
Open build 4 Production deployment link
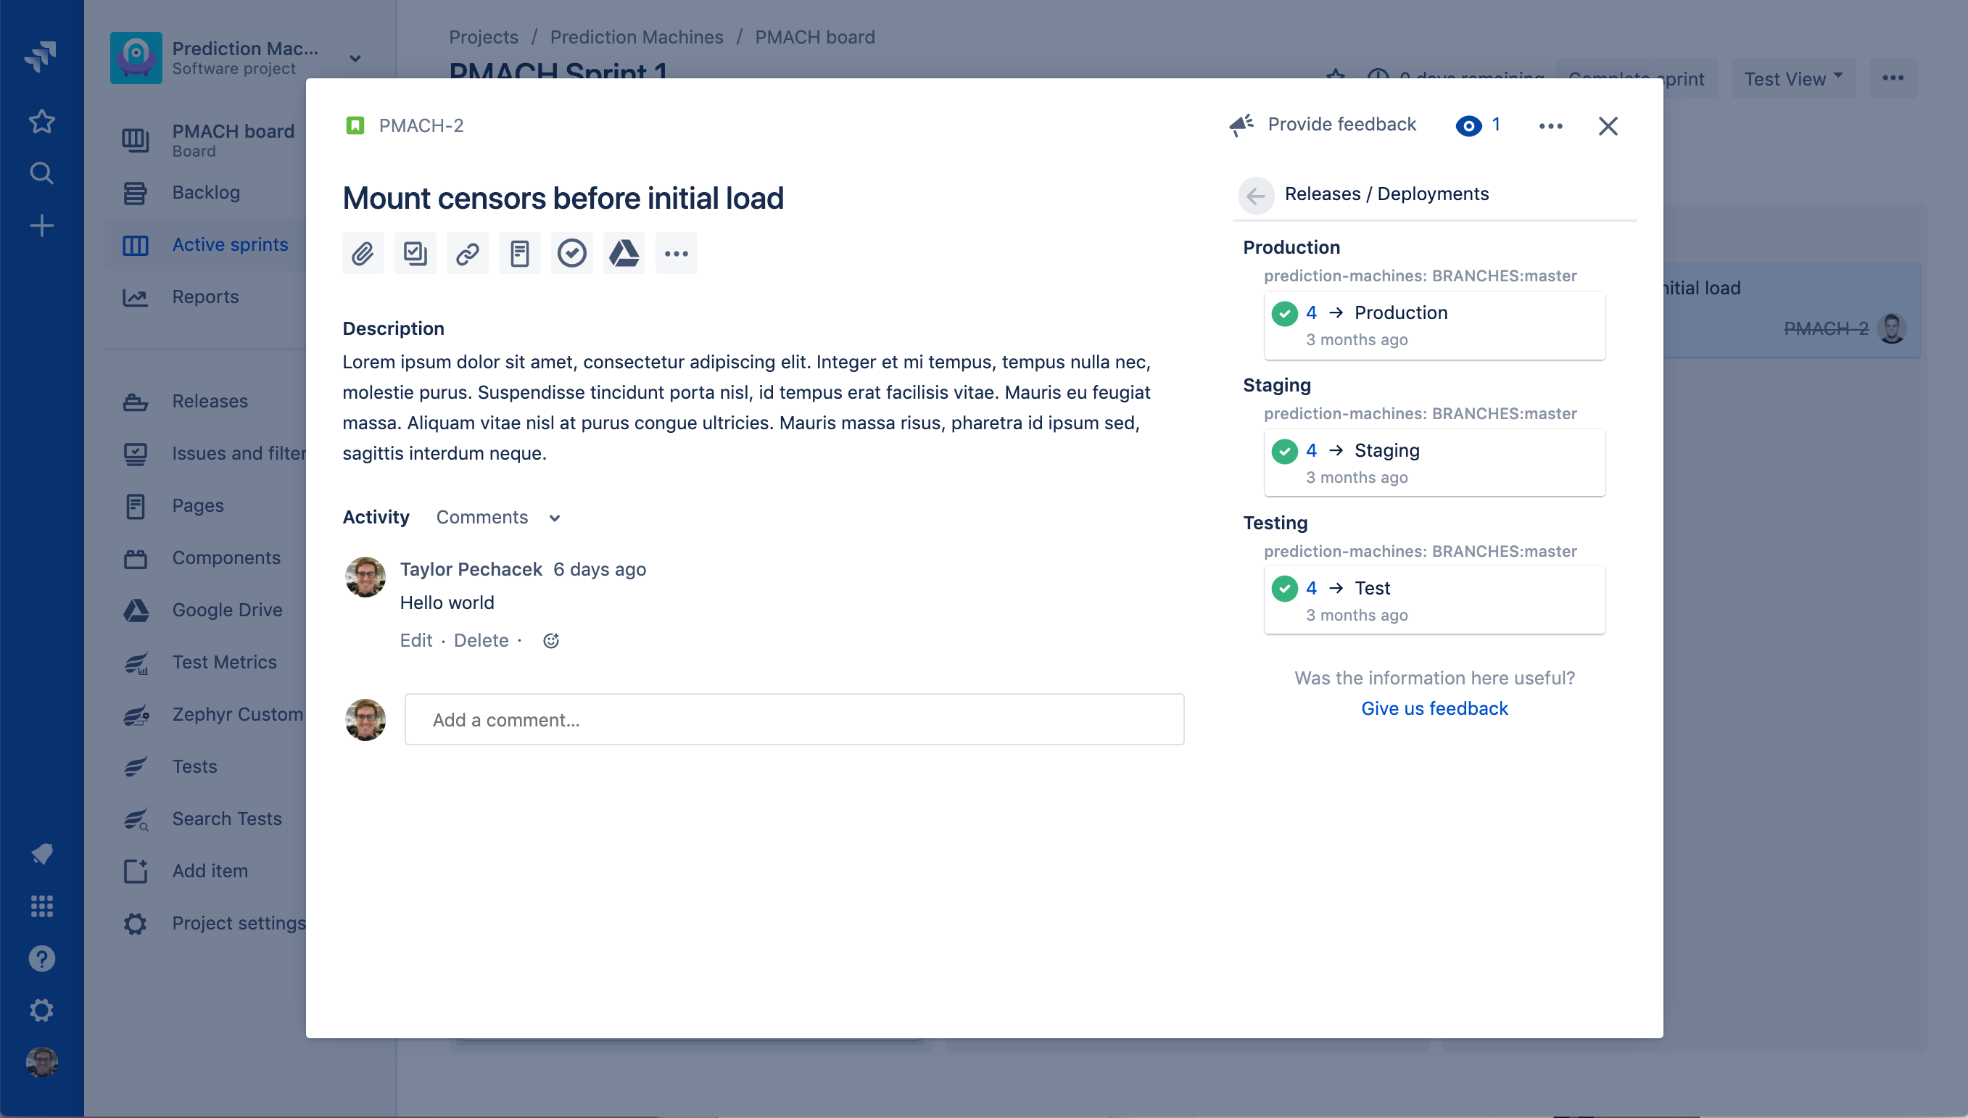click(1311, 312)
